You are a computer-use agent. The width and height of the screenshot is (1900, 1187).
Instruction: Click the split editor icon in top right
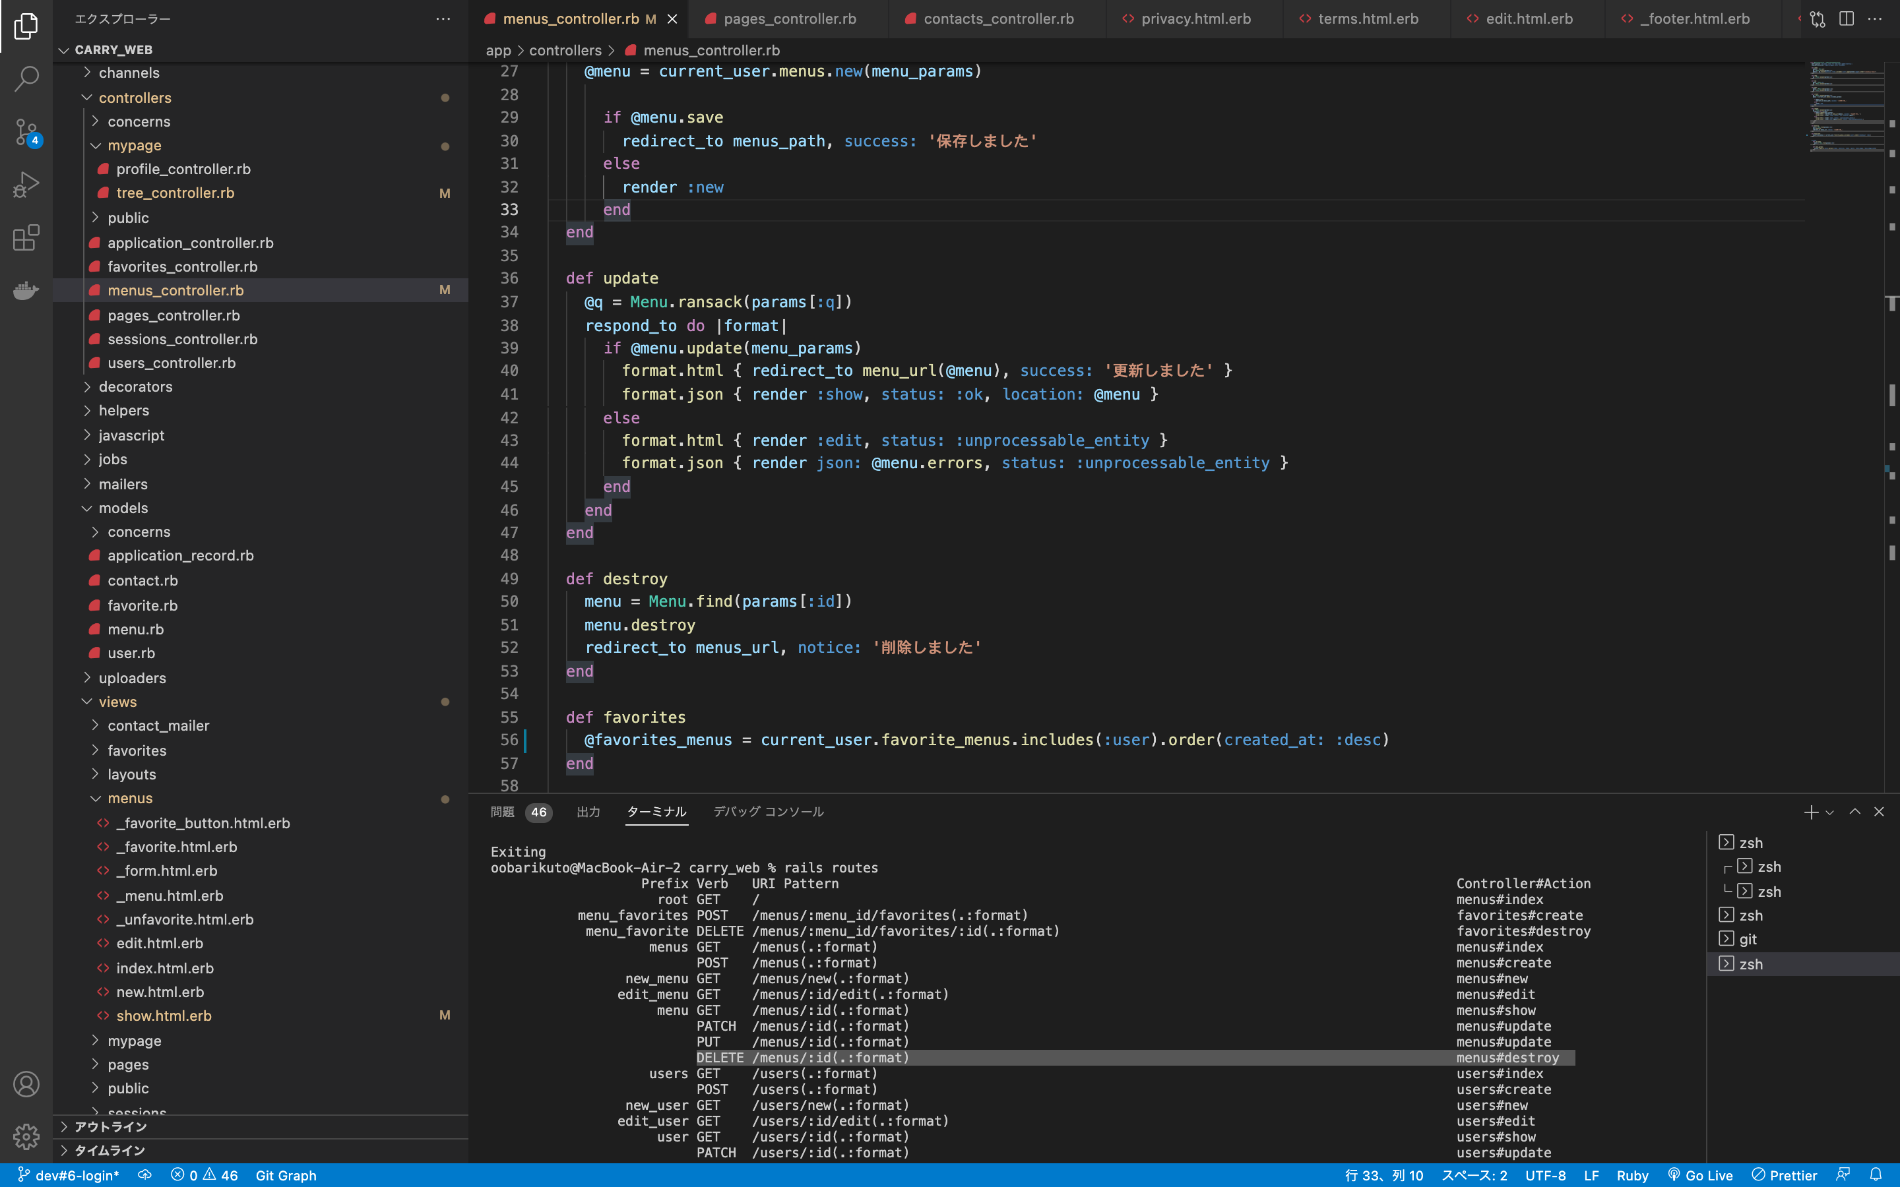(x=1847, y=18)
